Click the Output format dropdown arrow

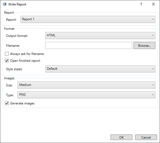[x=152, y=35]
